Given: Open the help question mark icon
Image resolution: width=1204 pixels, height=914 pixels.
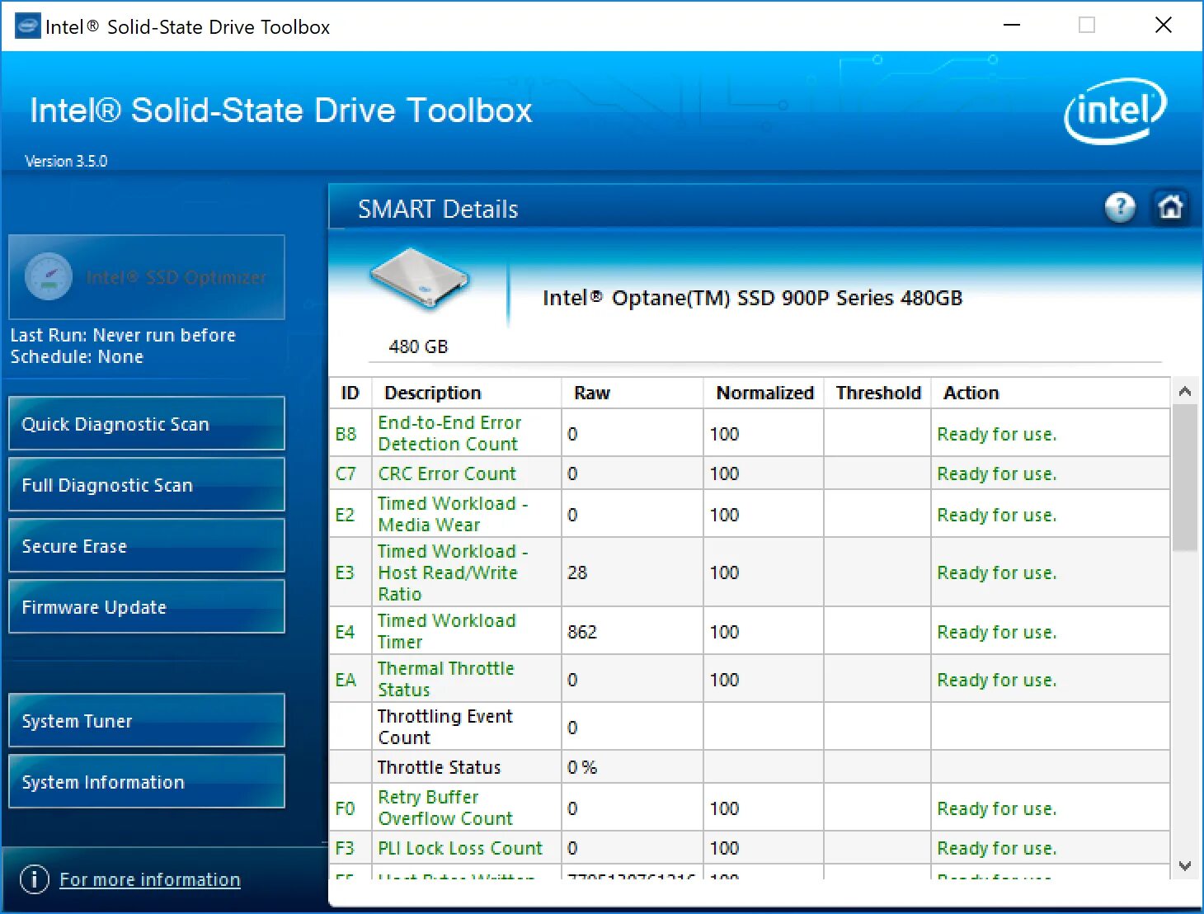Looking at the screenshot, I should click(1120, 207).
